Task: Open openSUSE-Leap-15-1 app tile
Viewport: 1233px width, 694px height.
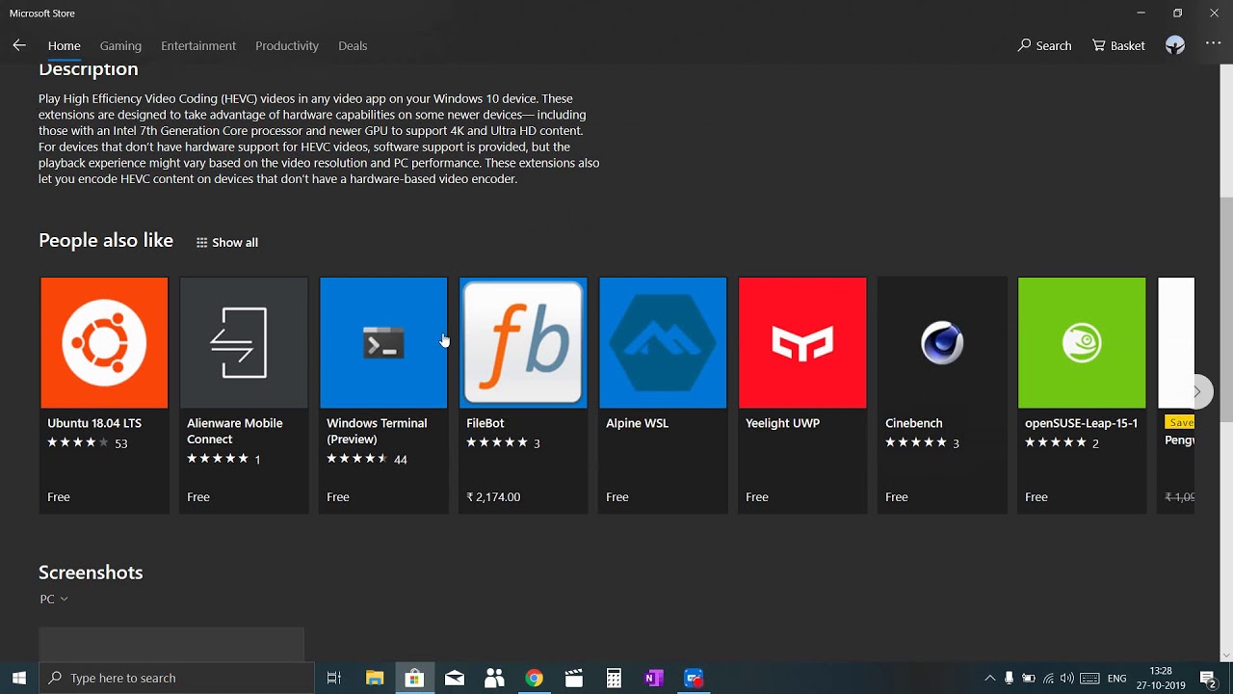Action: [1082, 395]
